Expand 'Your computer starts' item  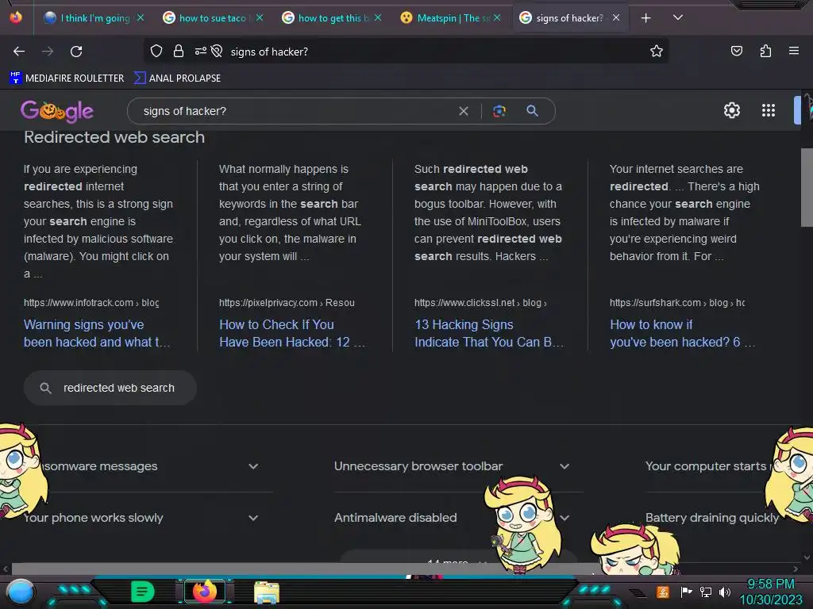tap(706, 466)
